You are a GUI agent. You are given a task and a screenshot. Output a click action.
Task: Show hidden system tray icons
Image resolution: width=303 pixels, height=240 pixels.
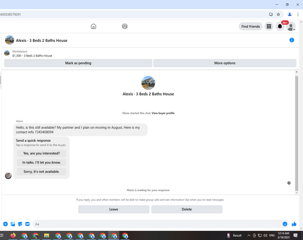coord(248,235)
